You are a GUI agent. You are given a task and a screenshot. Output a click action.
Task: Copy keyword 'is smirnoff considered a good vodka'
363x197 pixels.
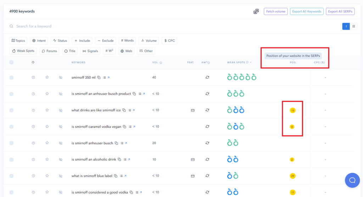(x=131, y=192)
